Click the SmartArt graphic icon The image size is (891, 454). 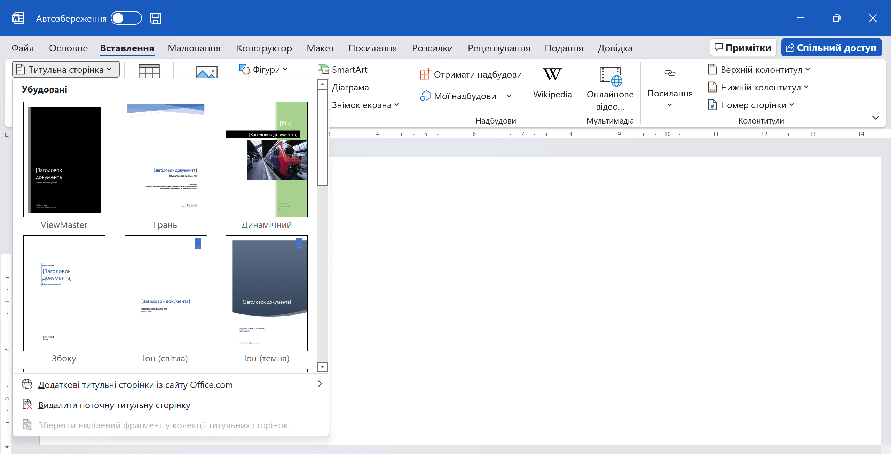(324, 69)
